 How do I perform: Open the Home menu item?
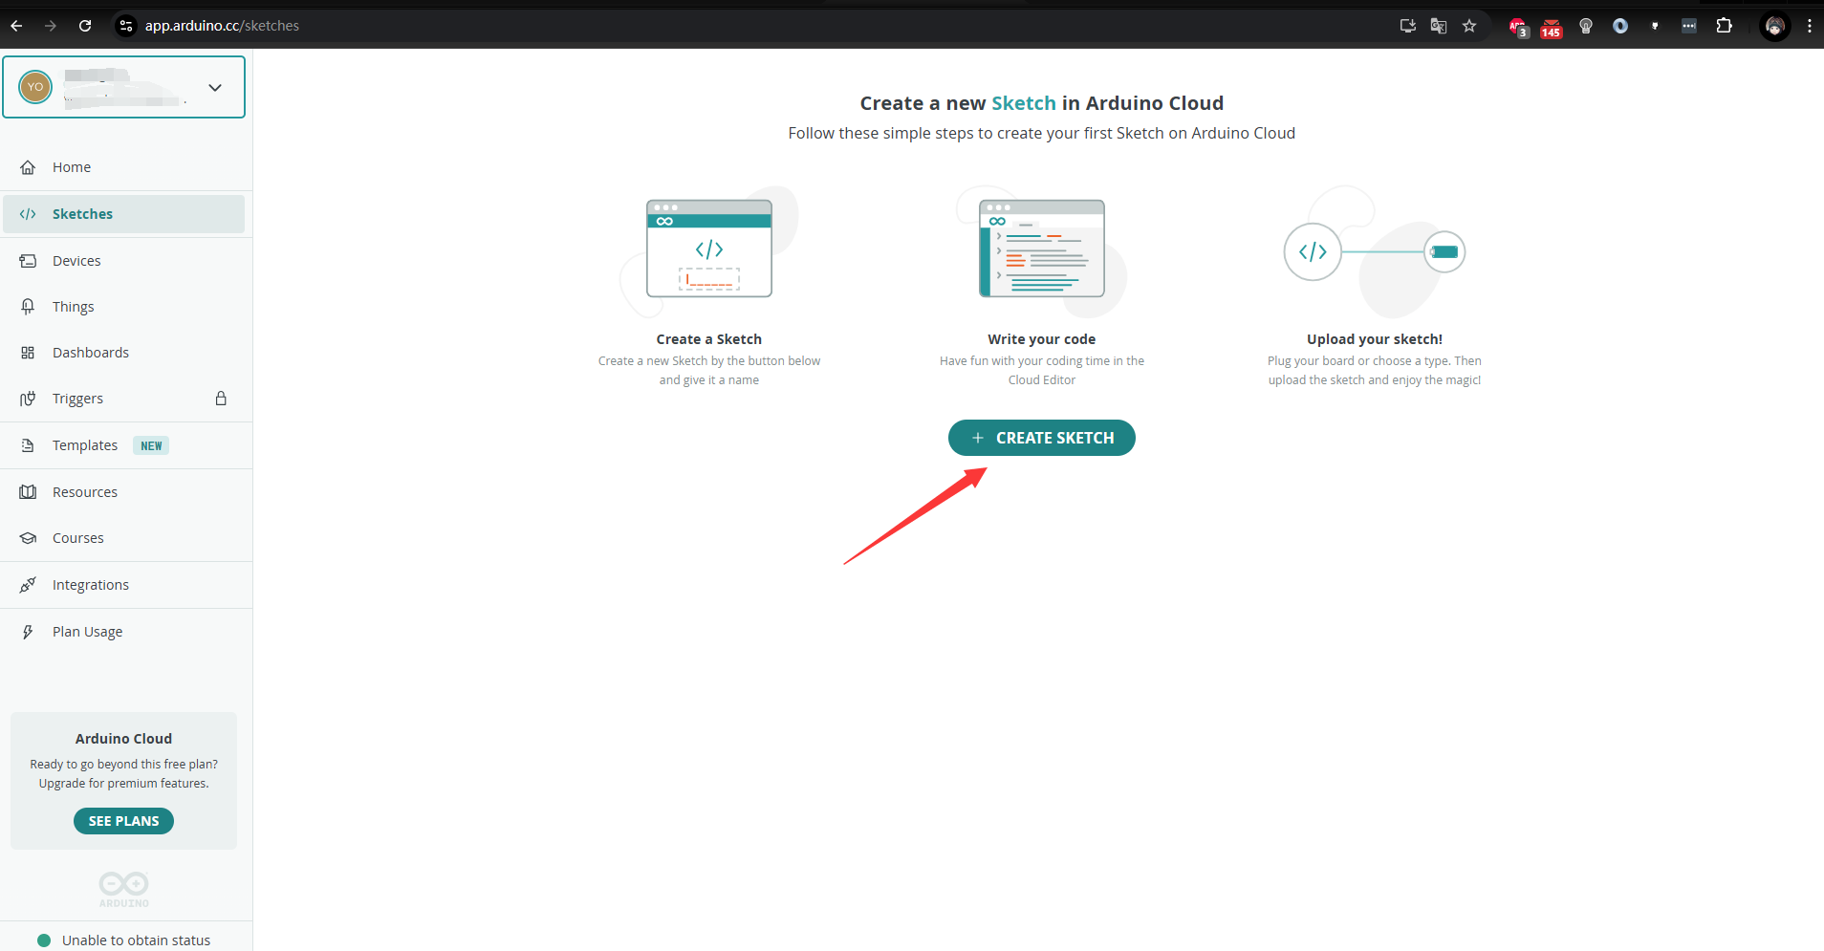point(124,167)
